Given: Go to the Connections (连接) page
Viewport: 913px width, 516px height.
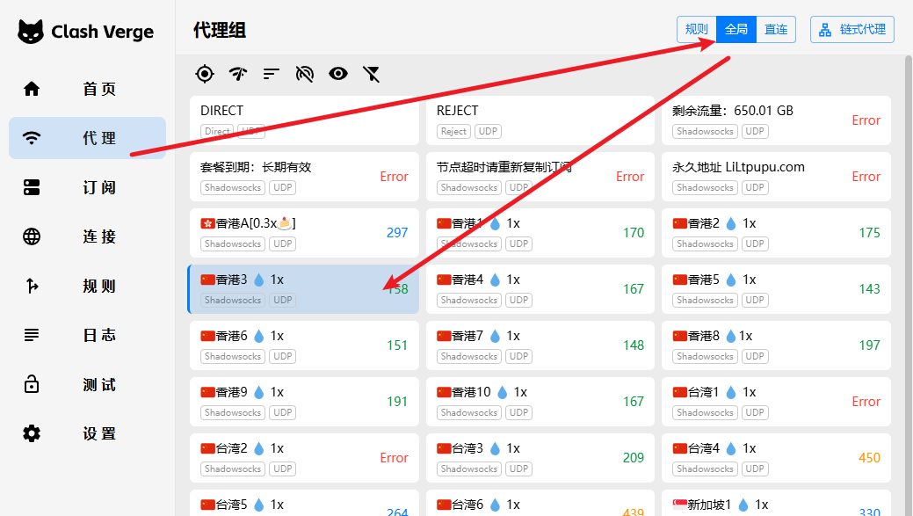Looking at the screenshot, I should (87, 236).
